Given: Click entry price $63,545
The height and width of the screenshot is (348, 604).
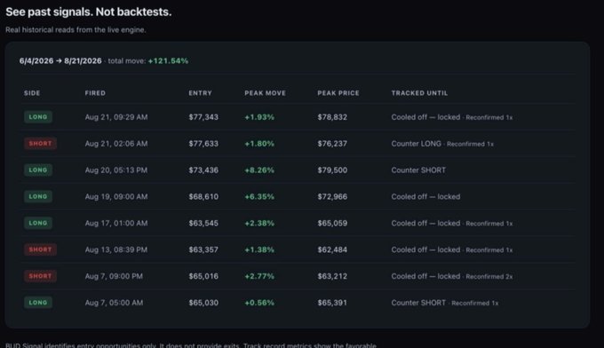Looking at the screenshot, I should (203, 224).
